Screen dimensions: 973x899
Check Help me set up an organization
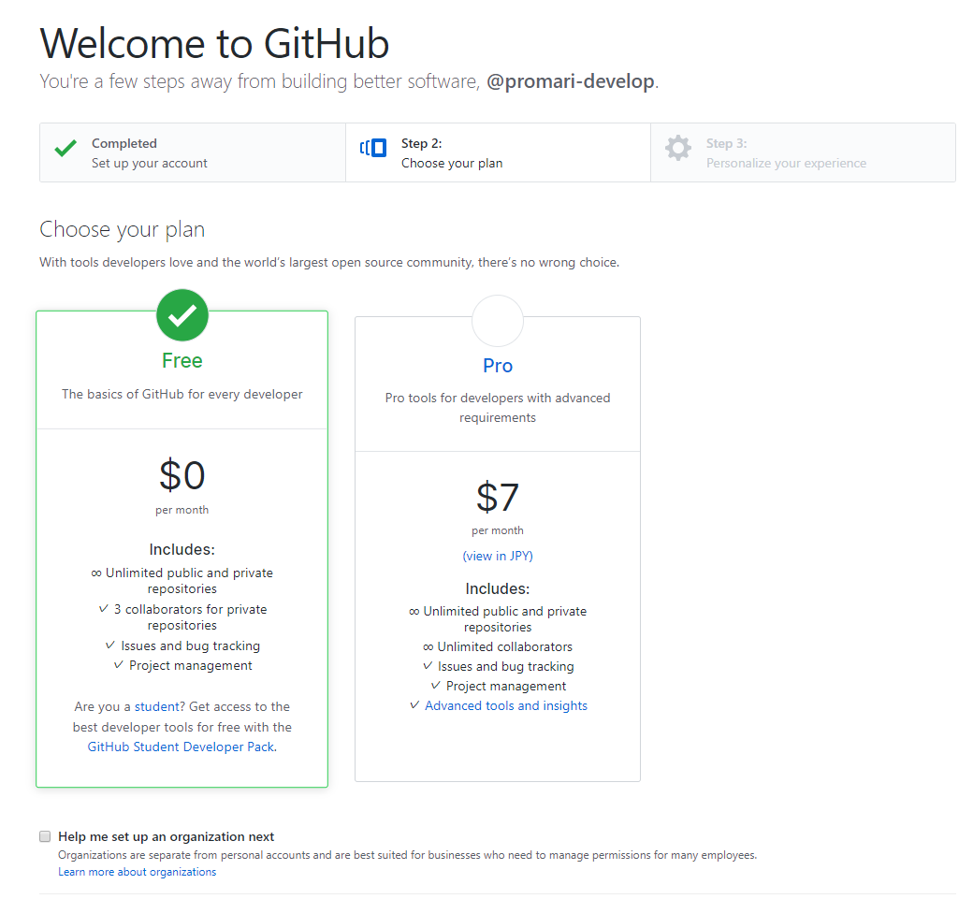coord(45,836)
